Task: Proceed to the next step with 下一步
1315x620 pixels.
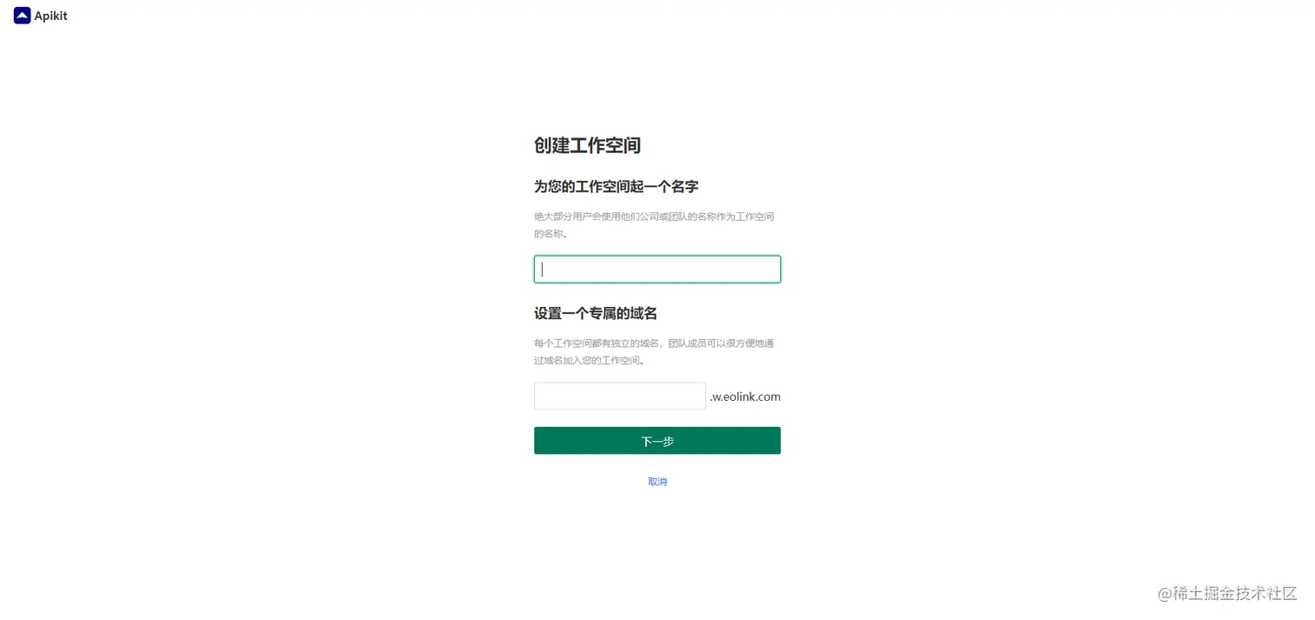Action: 657,441
